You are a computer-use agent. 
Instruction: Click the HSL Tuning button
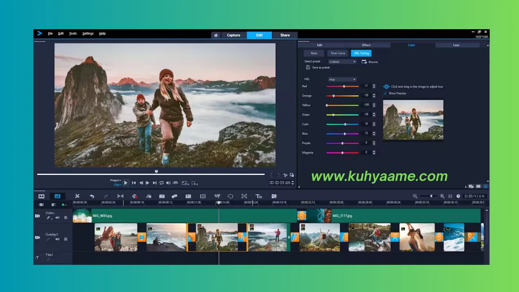361,53
